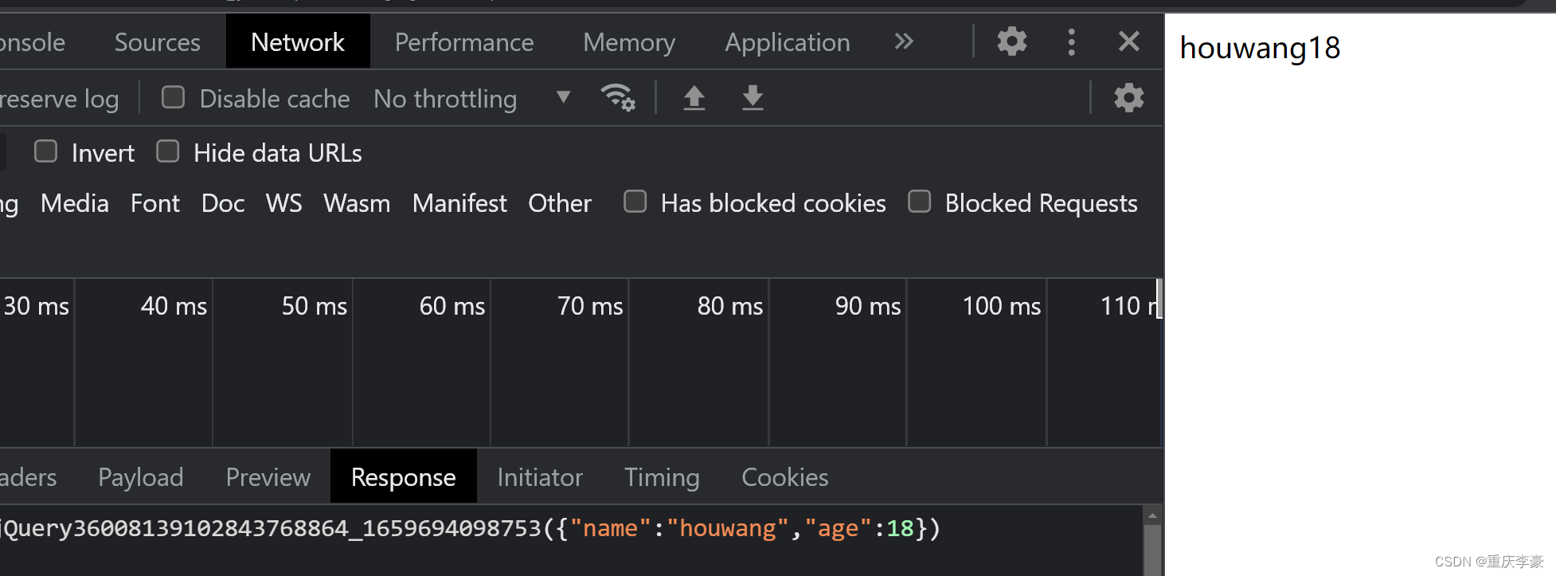Image resolution: width=1556 pixels, height=576 pixels.
Task: Click the 50 ms timeline marker
Action: pyautogui.click(x=315, y=306)
